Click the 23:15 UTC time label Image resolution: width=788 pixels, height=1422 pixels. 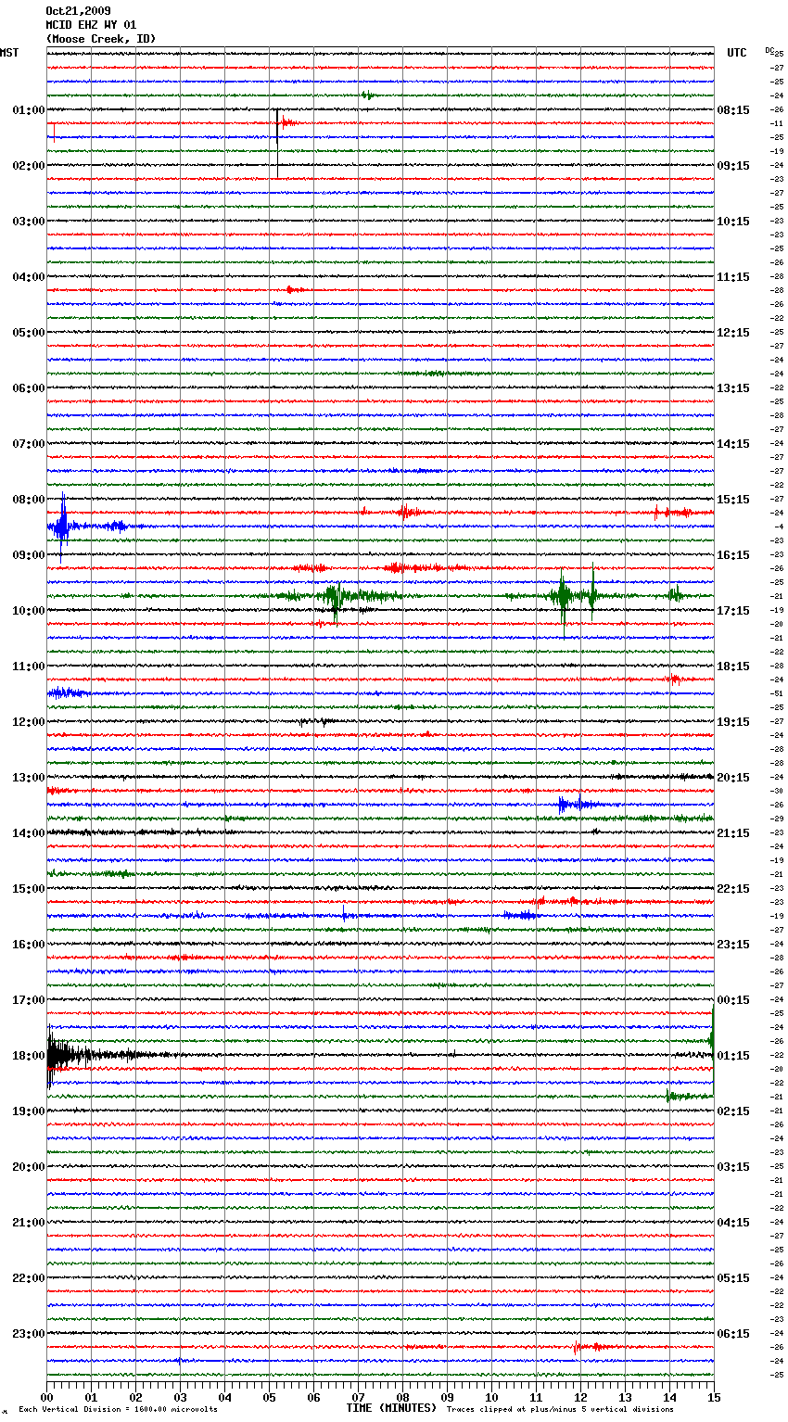(x=733, y=945)
